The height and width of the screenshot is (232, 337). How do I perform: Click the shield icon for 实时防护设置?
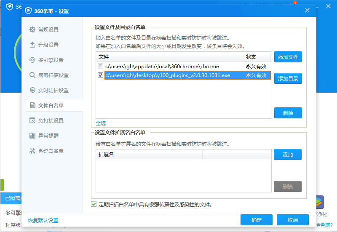click(32, 90)
